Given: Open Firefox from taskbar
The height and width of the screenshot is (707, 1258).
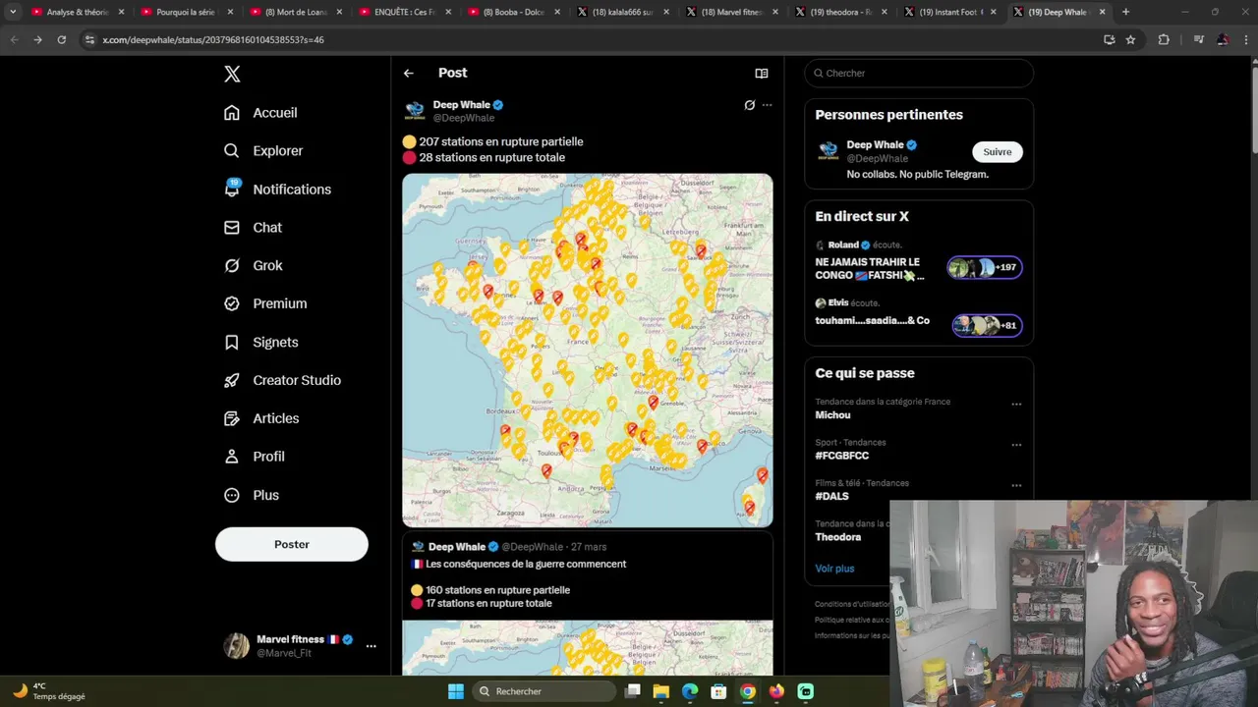Looking at the screenshot, I should coord(776,691).
